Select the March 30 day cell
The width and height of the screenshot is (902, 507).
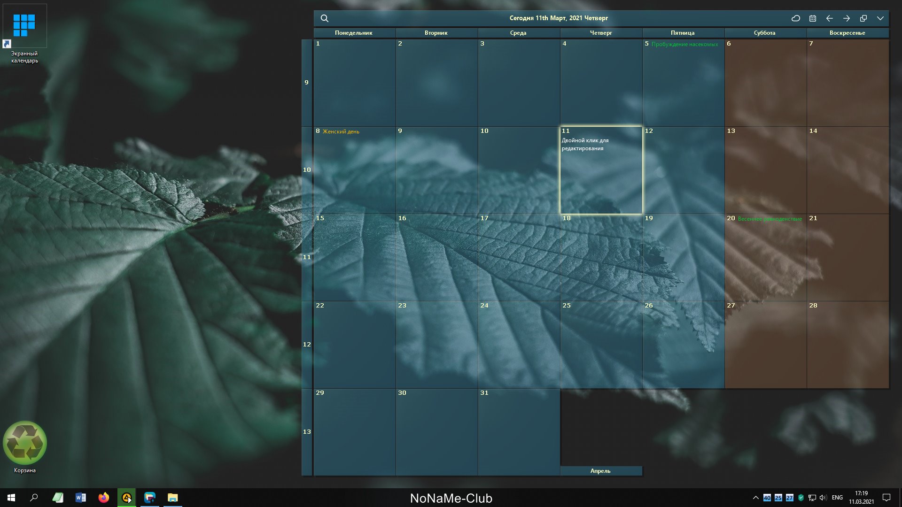click(x=436, y=432)
